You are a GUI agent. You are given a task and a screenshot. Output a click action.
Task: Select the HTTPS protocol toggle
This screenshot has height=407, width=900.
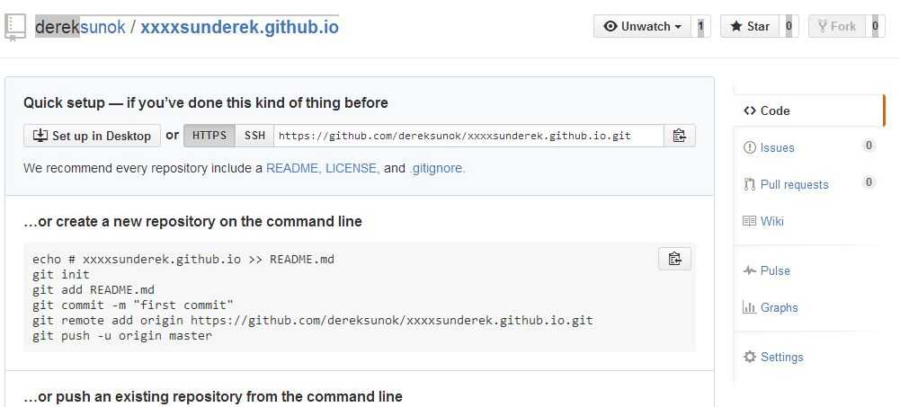point(209,136)
